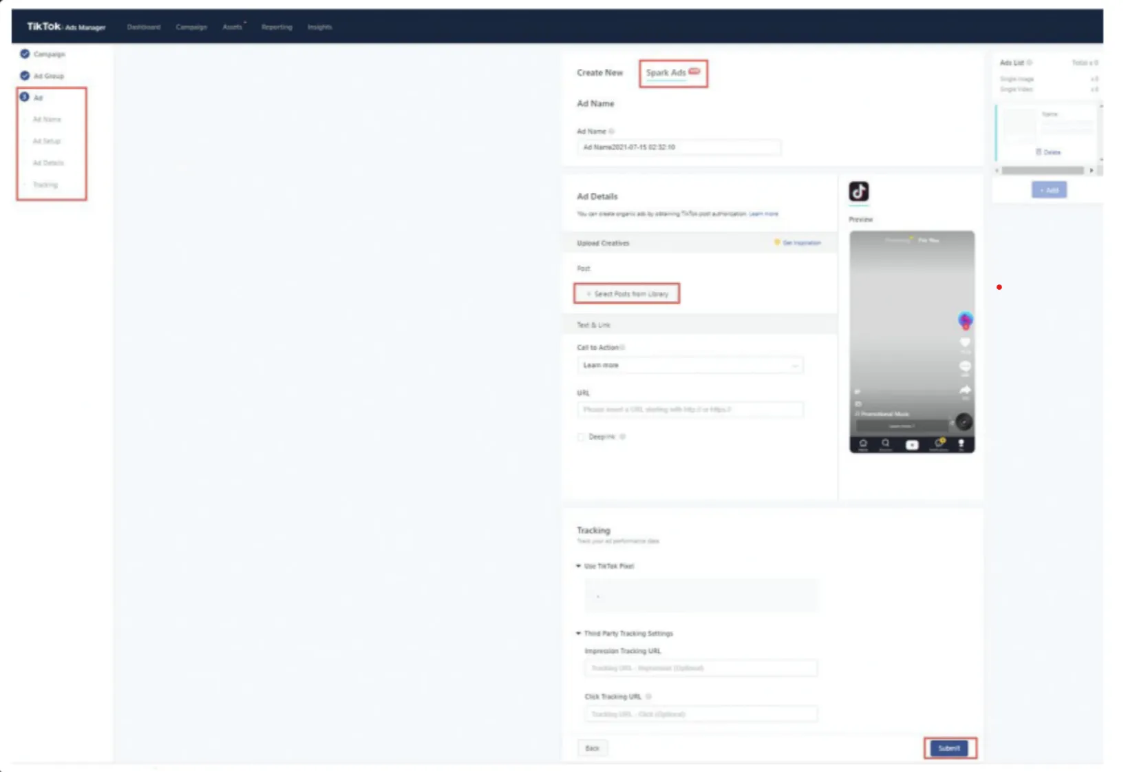Screen dimensions: 1128x772
Task: Open the Call to Action dropdown
Action: pyautogui.click(x=690, y=365)
